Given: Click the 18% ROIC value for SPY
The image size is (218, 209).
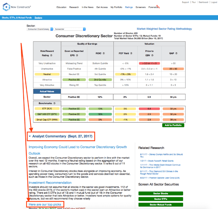Looking at the screenshot, I should (100, 114).
